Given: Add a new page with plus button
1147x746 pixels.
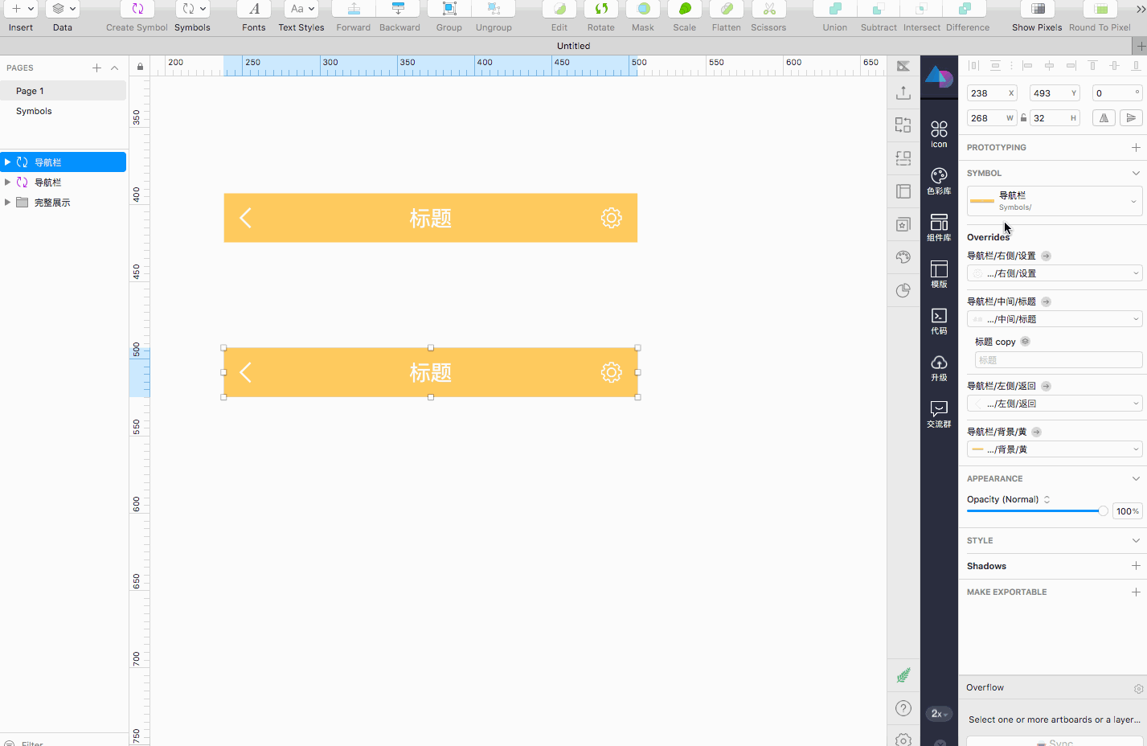Looking at the screenshot, I should [96, 68].
